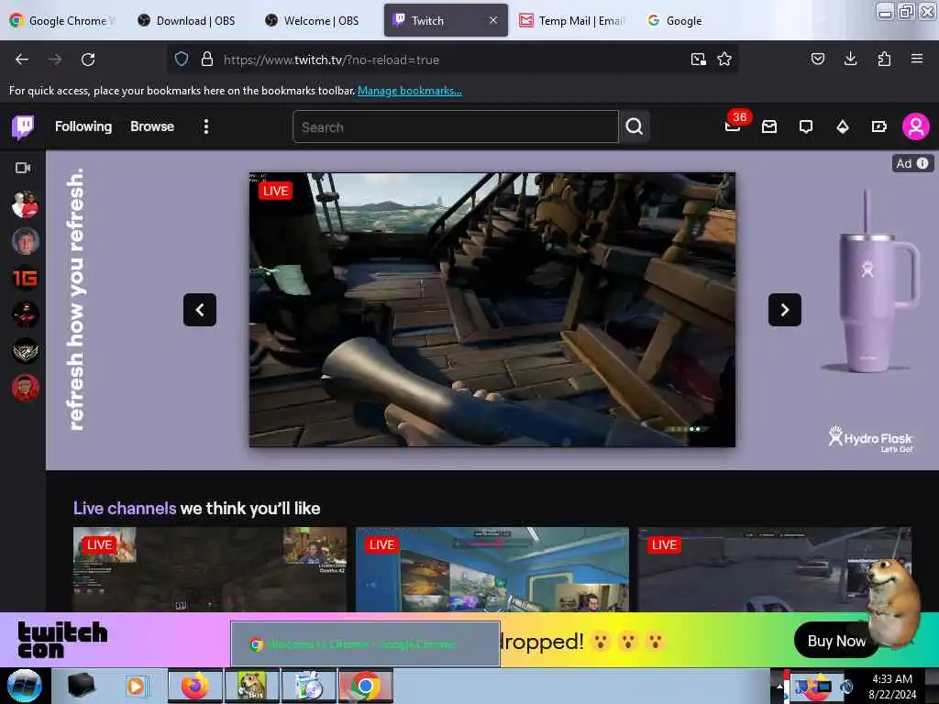Open the featured LIVE pirate ship stream
The width and height of the screenshot is (939, 704).
(x=492, y=310)
